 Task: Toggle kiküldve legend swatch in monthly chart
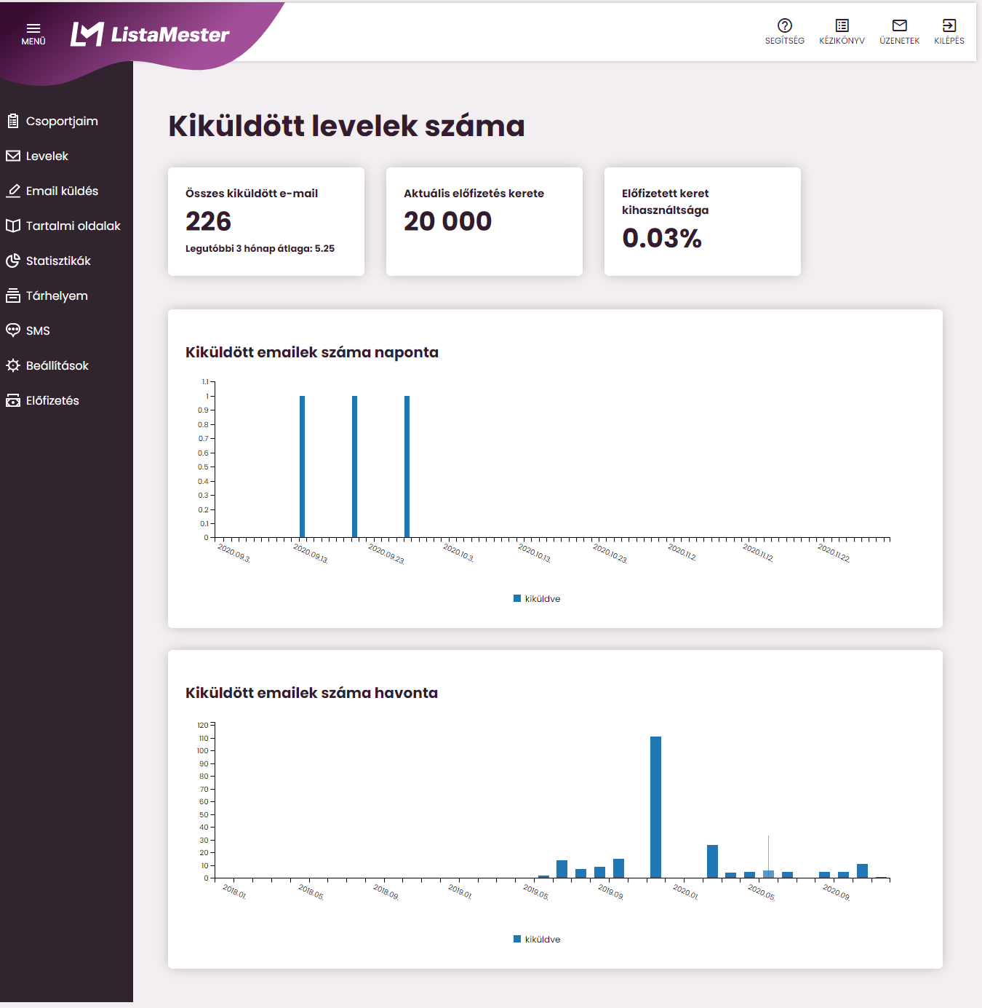517,939
